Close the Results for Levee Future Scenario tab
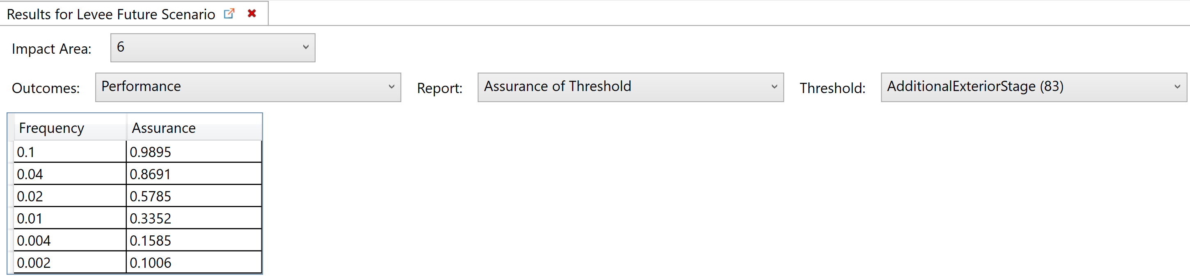The width and height of the screenshot is (1190, 276). pos(252,14)
